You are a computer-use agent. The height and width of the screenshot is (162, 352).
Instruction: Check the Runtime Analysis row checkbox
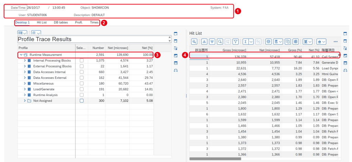point(81,95)
